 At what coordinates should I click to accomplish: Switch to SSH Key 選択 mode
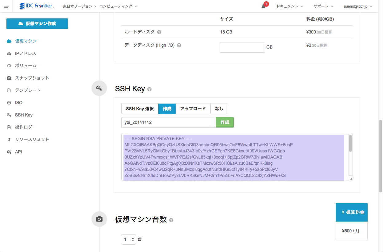[x=139, y=109]
